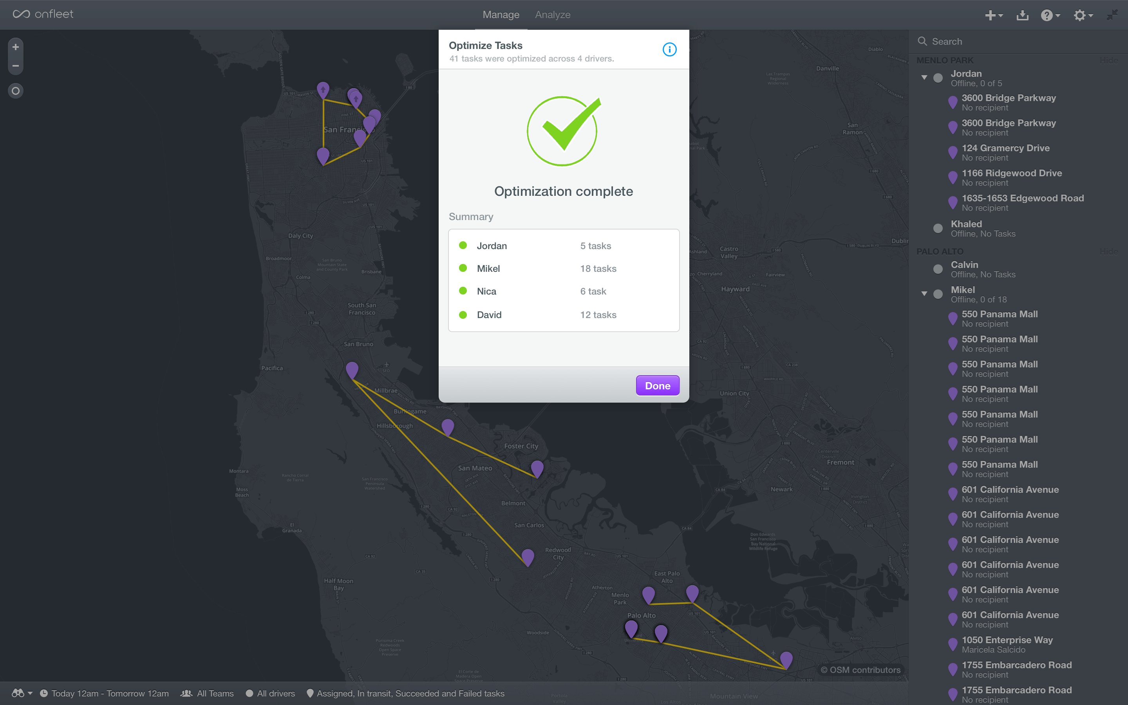Zoom in on the map
The width and height of the screenshot is (1128, 705).
[15, 47]
